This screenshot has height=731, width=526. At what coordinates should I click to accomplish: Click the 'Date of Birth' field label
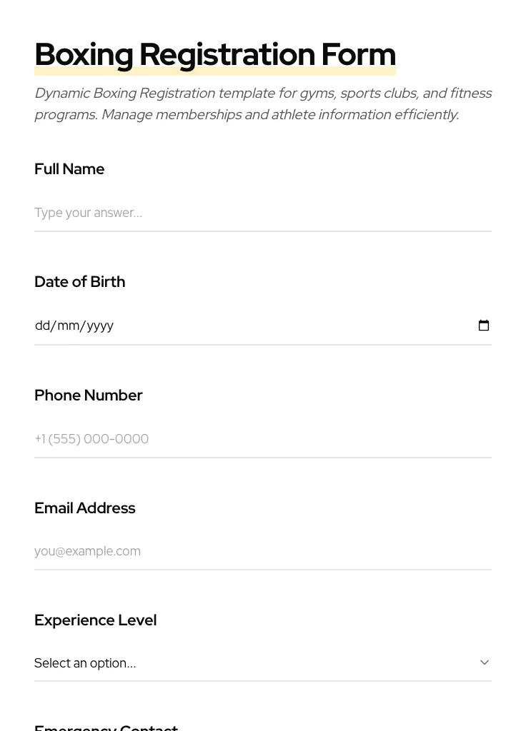coord(79,282)
